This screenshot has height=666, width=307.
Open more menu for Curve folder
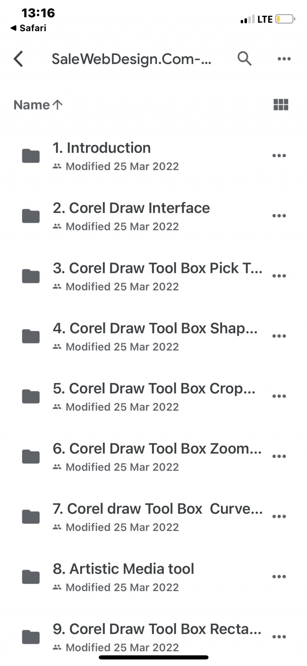tap(279, 516)
